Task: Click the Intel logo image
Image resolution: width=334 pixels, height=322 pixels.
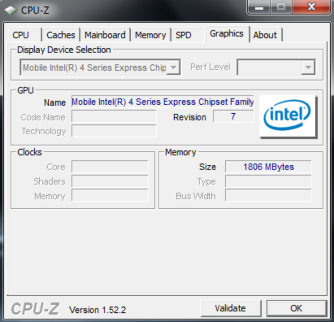Action: 288,116
